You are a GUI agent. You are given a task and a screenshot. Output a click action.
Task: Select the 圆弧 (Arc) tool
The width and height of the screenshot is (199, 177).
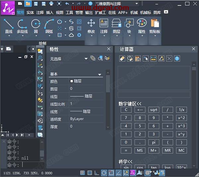(49, 26)
